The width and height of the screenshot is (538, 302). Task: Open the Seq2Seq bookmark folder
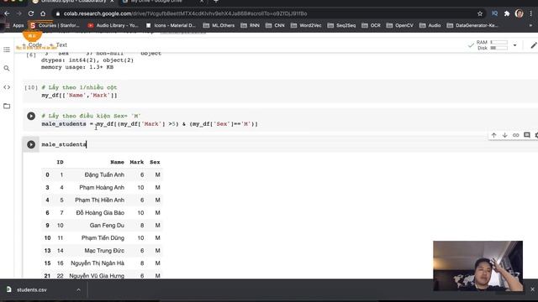point(342,25)
